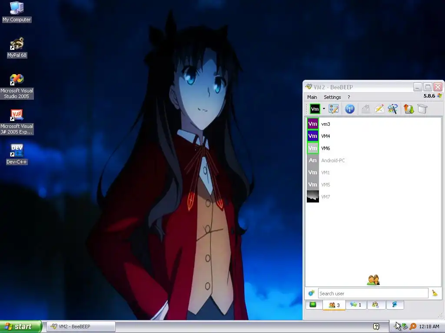Click the envelope with pencil message icon
The width and height of the screenshot is (445, 333).
[x=379, y=109]
